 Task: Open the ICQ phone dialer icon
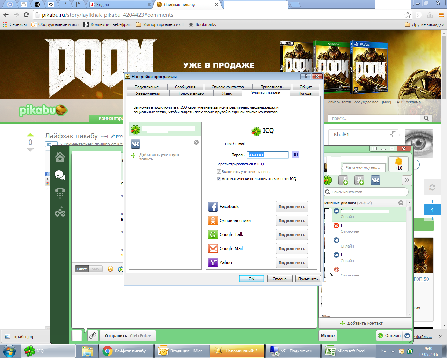click(x=60, y=193)
